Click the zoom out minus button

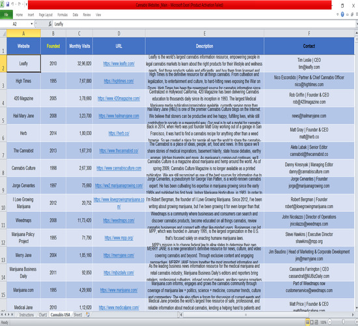pos(330,322)
